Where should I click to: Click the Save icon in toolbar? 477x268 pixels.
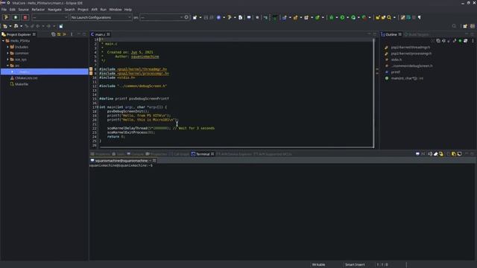pyautogui.click(x=206, y=17)
